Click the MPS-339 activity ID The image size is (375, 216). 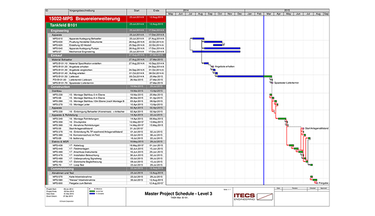(x=57, y=111)
